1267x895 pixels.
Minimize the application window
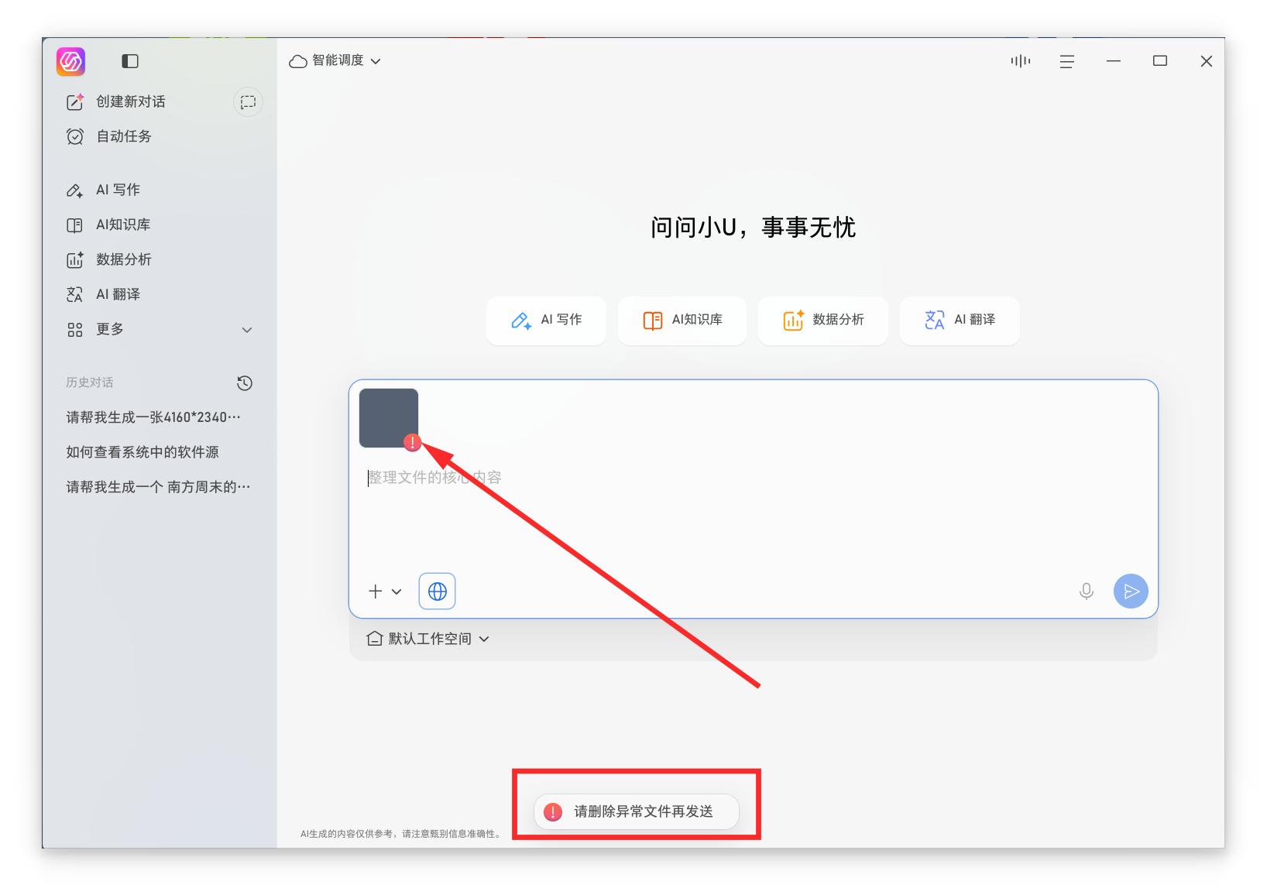pos(1114,61)
